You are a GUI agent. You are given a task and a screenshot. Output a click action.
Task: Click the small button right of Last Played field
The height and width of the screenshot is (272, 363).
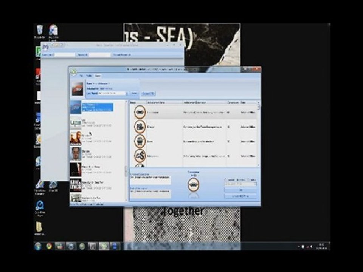[x=134, y=93]
